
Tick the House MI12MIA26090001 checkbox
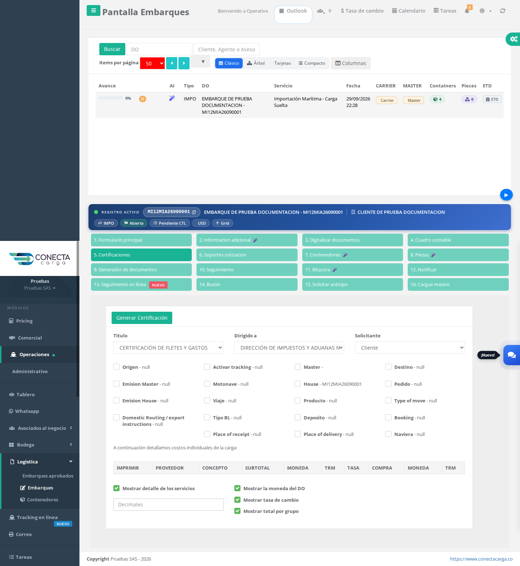[x=298, y=384]
